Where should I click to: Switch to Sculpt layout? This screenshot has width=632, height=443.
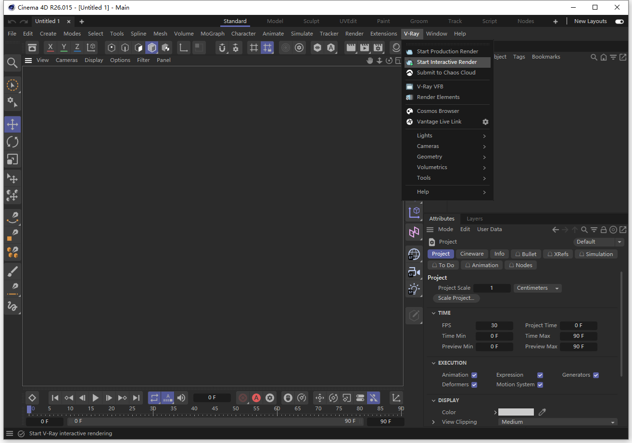[x=311, y=21]
